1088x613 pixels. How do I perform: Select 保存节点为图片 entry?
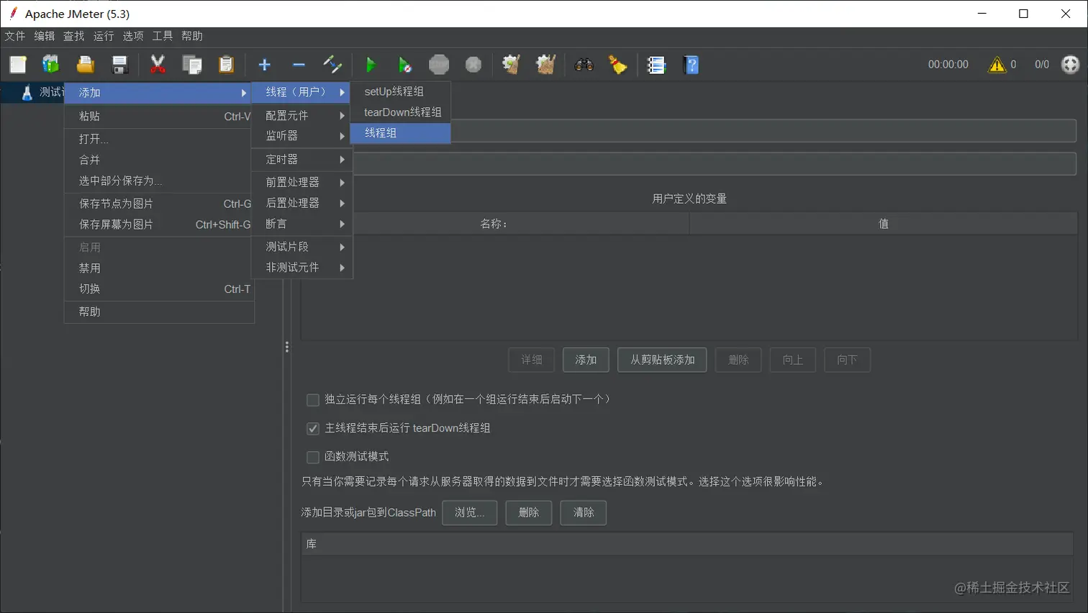(159, 204)
